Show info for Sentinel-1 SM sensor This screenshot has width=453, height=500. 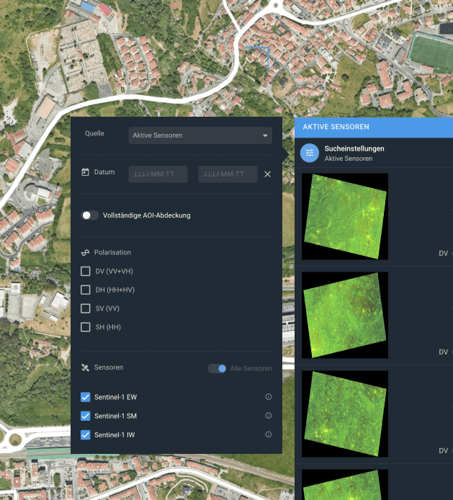coord(269,416)
